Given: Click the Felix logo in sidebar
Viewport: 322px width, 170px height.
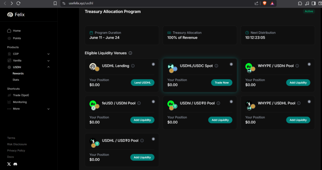Looking at the screenshot, I should click(x=10, y=15).
